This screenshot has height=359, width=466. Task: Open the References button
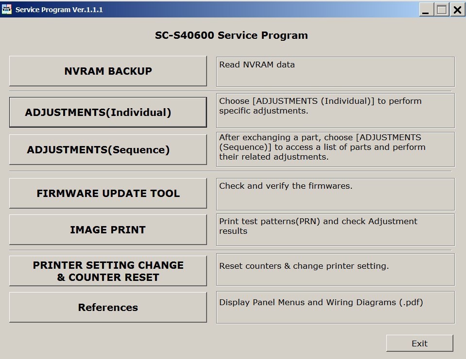[108, 308]
